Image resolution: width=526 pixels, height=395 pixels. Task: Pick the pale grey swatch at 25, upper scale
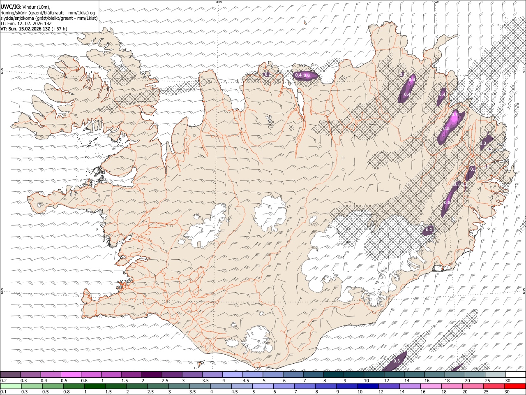pos(495,374)
